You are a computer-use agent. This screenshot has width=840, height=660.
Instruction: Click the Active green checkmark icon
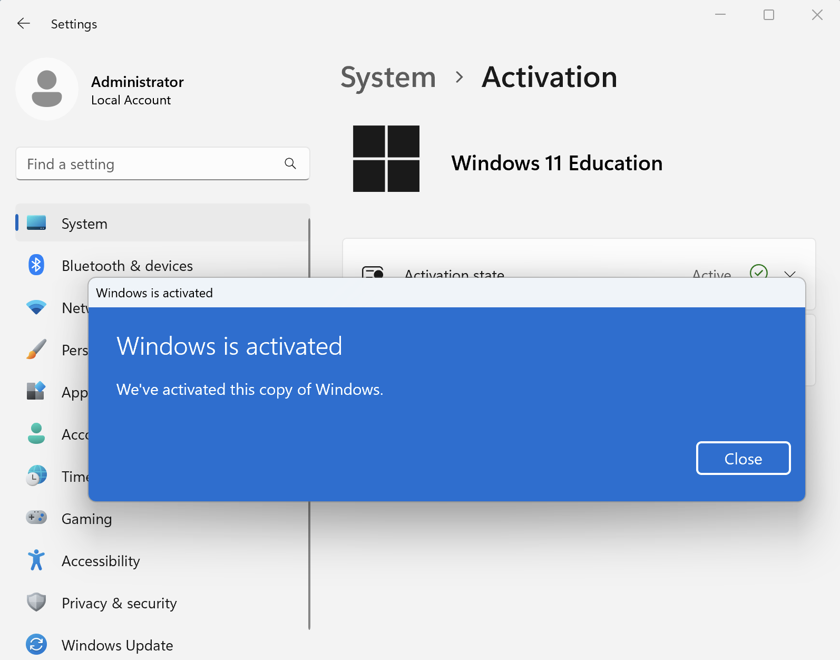click(x=758, y=271)
